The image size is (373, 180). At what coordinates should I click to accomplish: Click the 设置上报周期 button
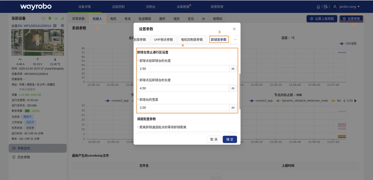(322, 19)
